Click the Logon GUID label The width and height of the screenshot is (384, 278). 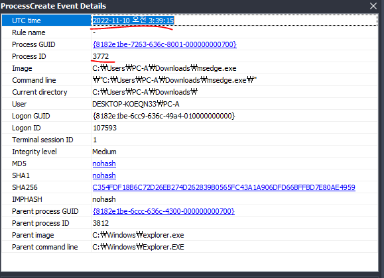tap(31, 116)
